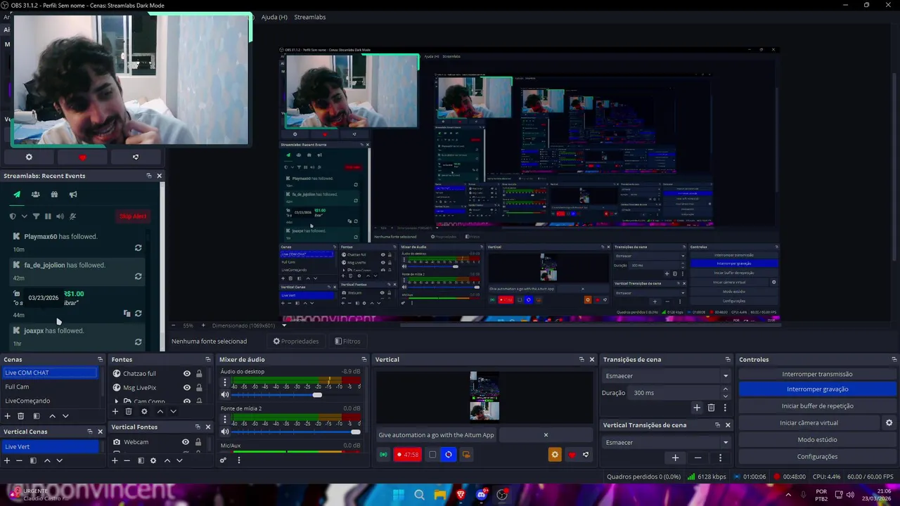Screen dimensions: 900x506
Task: Expand the Cam Comp group in Fontes
Action: pyautogui.click(x=117, y=402)
